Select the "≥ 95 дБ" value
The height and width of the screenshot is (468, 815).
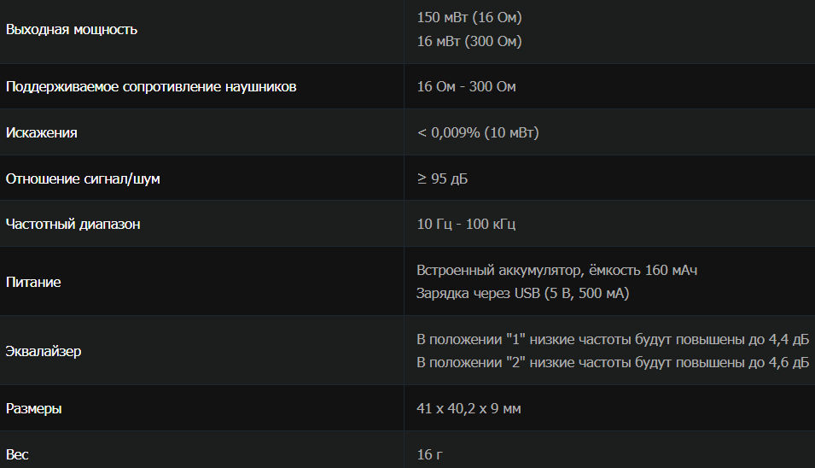[442, 179]
